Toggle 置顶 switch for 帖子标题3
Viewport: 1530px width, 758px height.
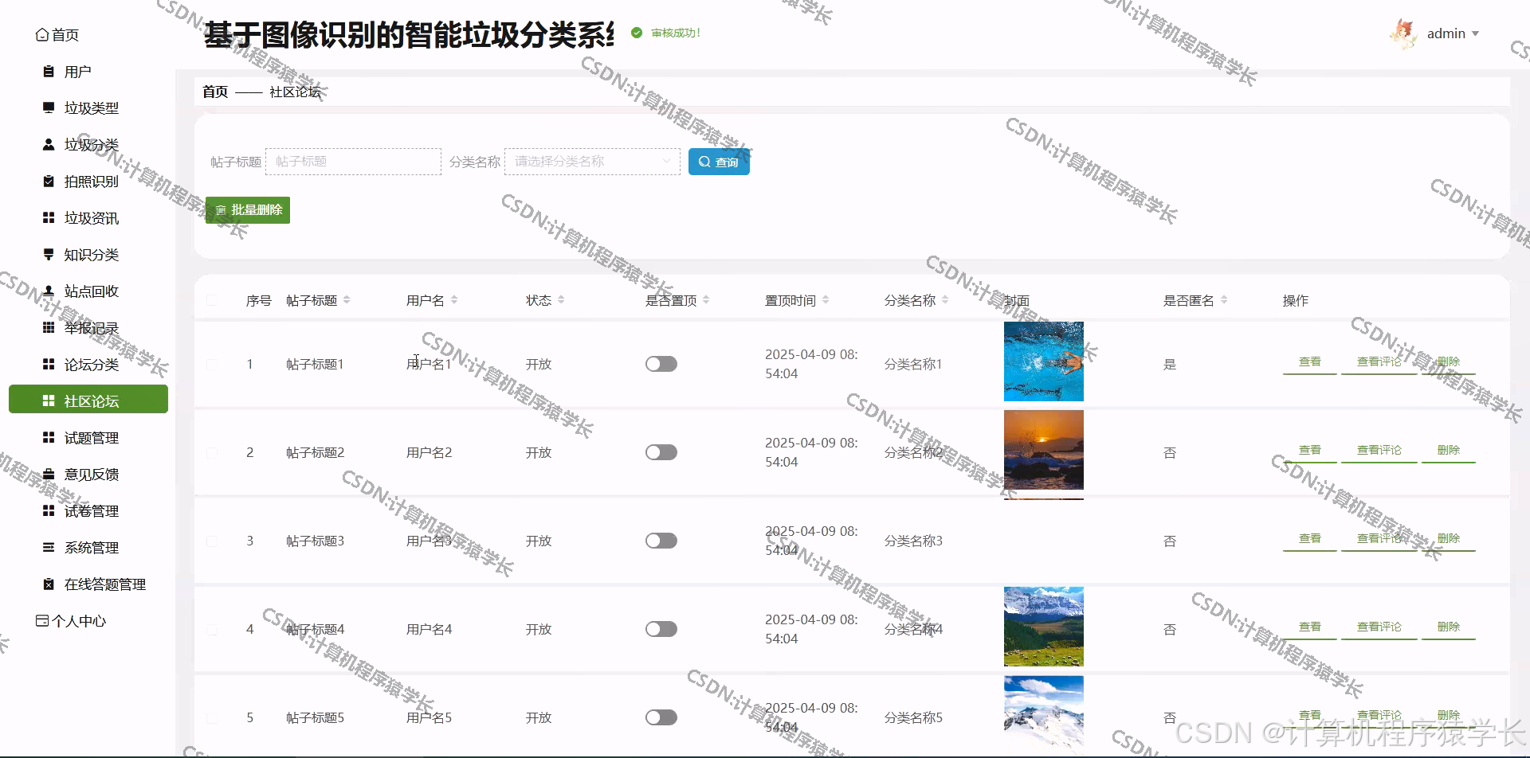pos(661,541)
